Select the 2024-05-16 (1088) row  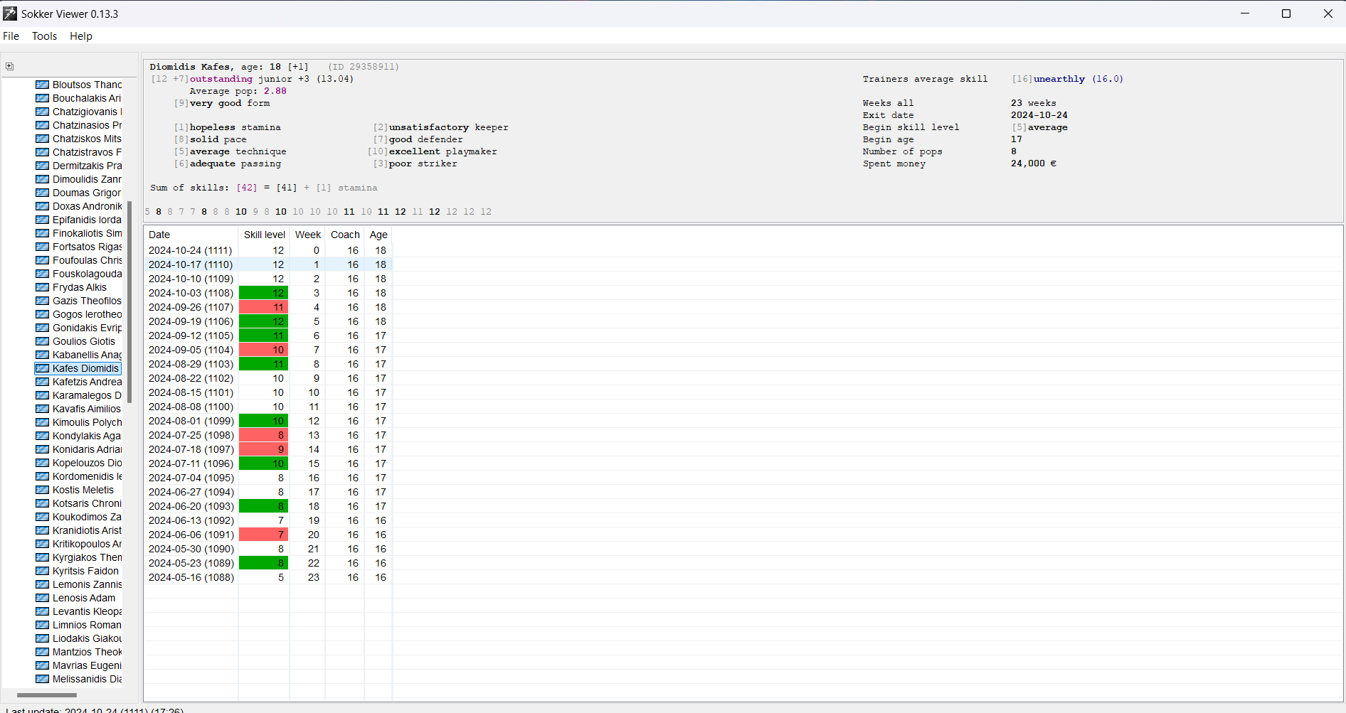[x=268, y=577]
